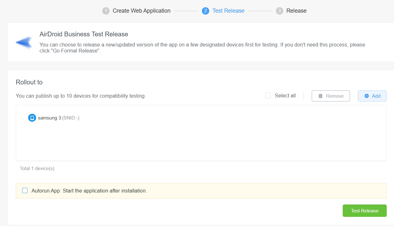Select the samsung 3 device row
Image resolution: width=394 pixels, height=226 pixels.
(54, 118)
